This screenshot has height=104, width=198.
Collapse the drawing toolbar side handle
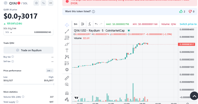coord(71,94)
